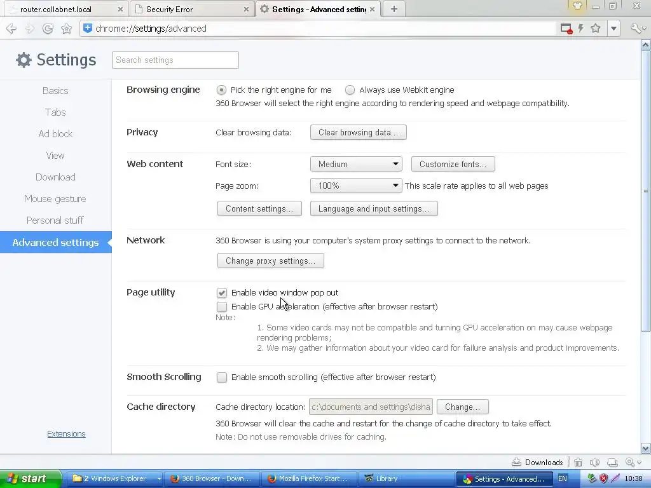This screenshot has height=488, width=651.
Task: Click the Search settings field
Action: coord(175,60)
